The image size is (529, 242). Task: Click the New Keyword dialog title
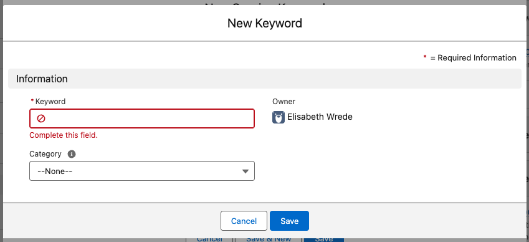point(264,23)
